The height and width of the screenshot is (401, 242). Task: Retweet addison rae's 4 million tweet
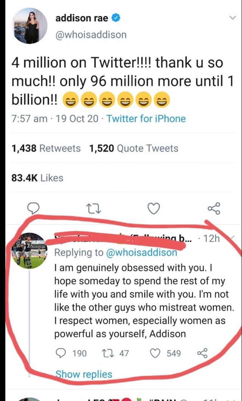[x=92, y=208]
